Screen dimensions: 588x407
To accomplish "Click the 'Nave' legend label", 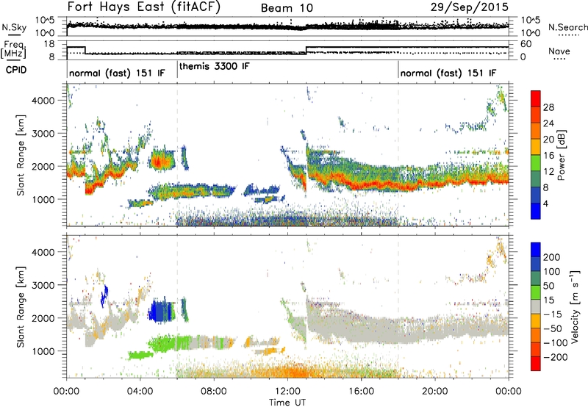I will pyautogui.click(x=559, y=51).
